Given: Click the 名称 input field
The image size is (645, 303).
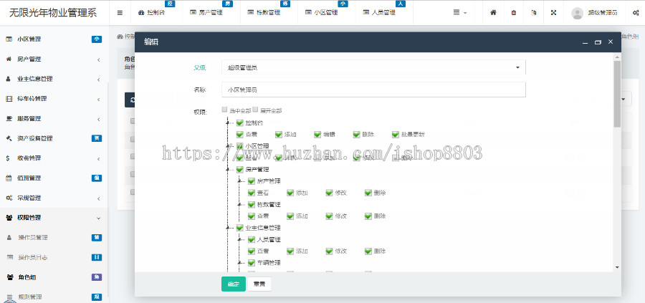Looking at the screenshot, I should point(373,90).
